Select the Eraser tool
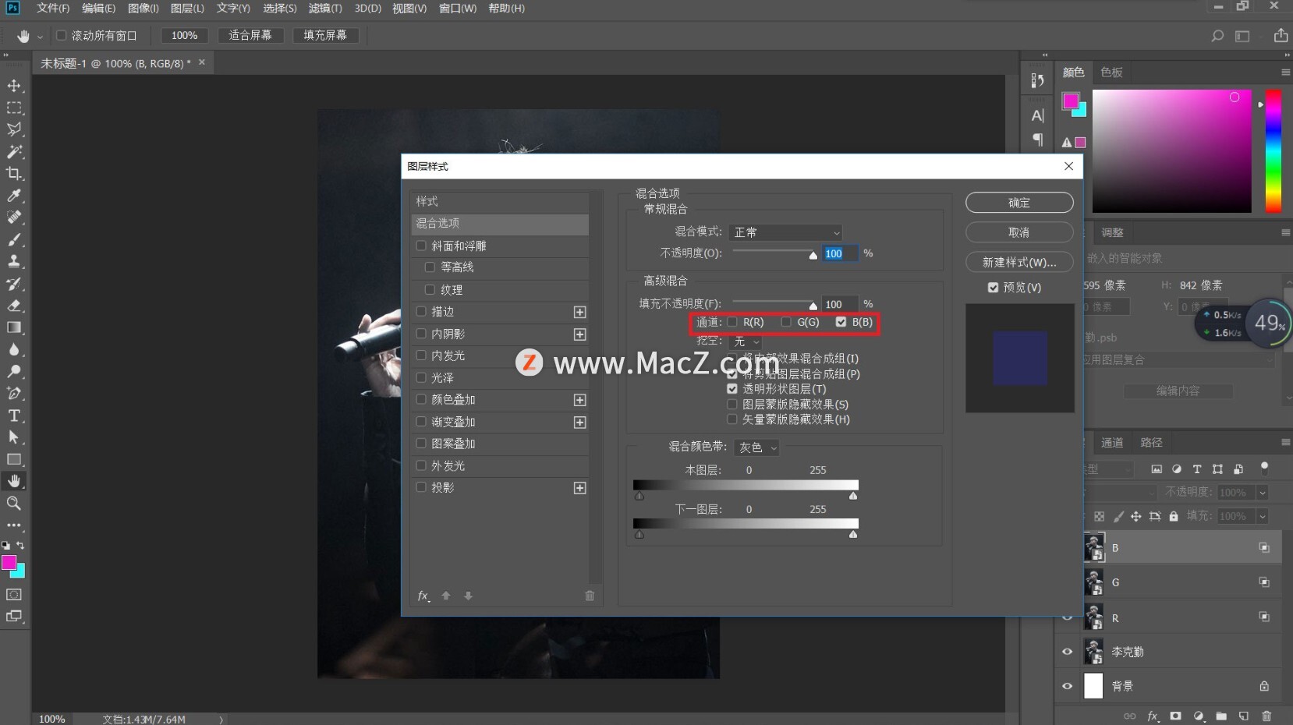The height and width of the screenshot is (725, 1293). 14,306
